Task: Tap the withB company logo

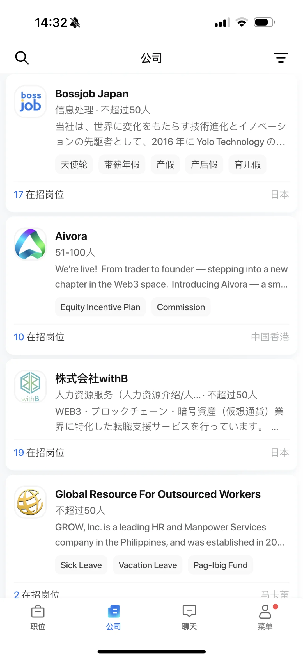Action: pyautogui.click(x=30, y=386)
